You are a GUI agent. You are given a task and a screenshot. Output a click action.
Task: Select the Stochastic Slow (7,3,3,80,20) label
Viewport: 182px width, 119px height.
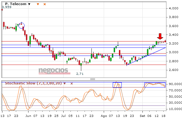33,83
